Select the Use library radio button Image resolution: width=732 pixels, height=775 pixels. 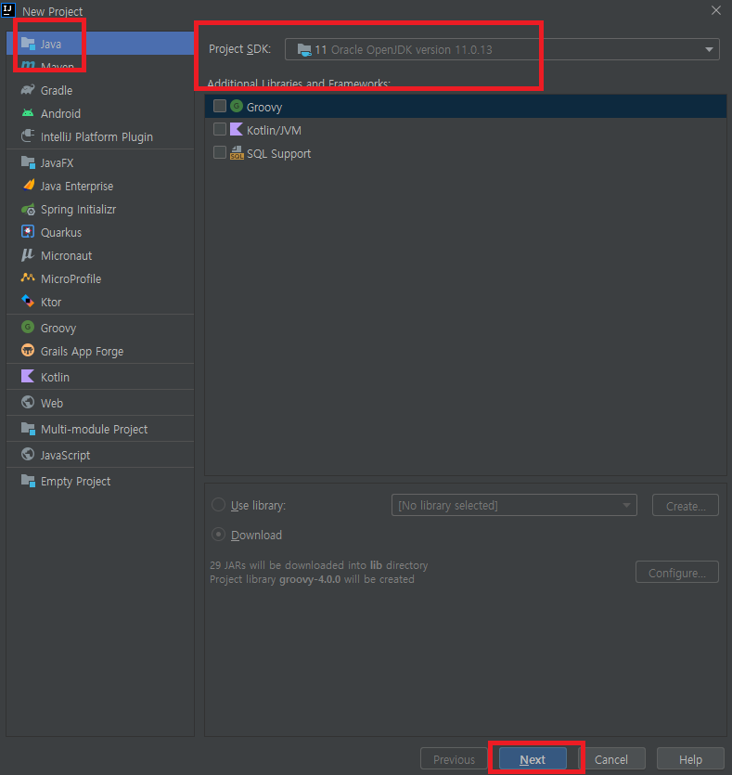[218, 505]
